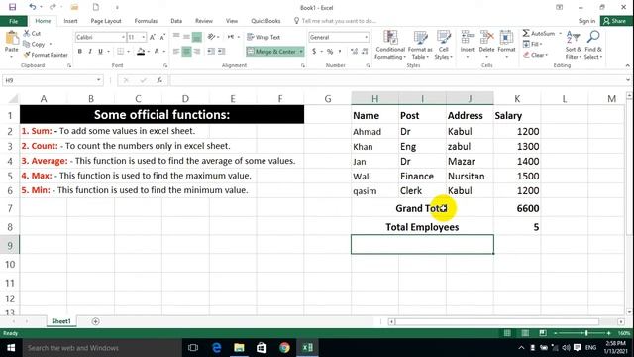
Task: Open the Orientation text rotation menu
Action: click(213, 37)
